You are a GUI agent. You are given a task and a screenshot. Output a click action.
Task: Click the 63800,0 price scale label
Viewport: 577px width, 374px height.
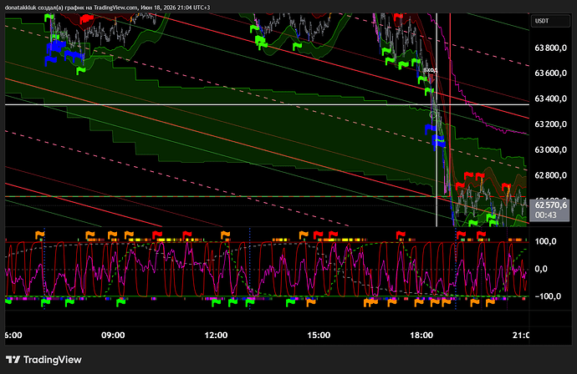[550, 48]
